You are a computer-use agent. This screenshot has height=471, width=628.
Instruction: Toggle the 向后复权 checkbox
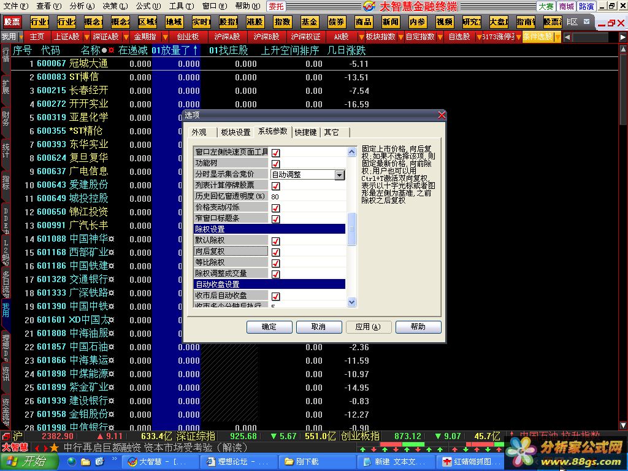tap(275, 252)
